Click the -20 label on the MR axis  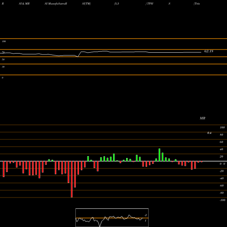click(x=222, y=171)
